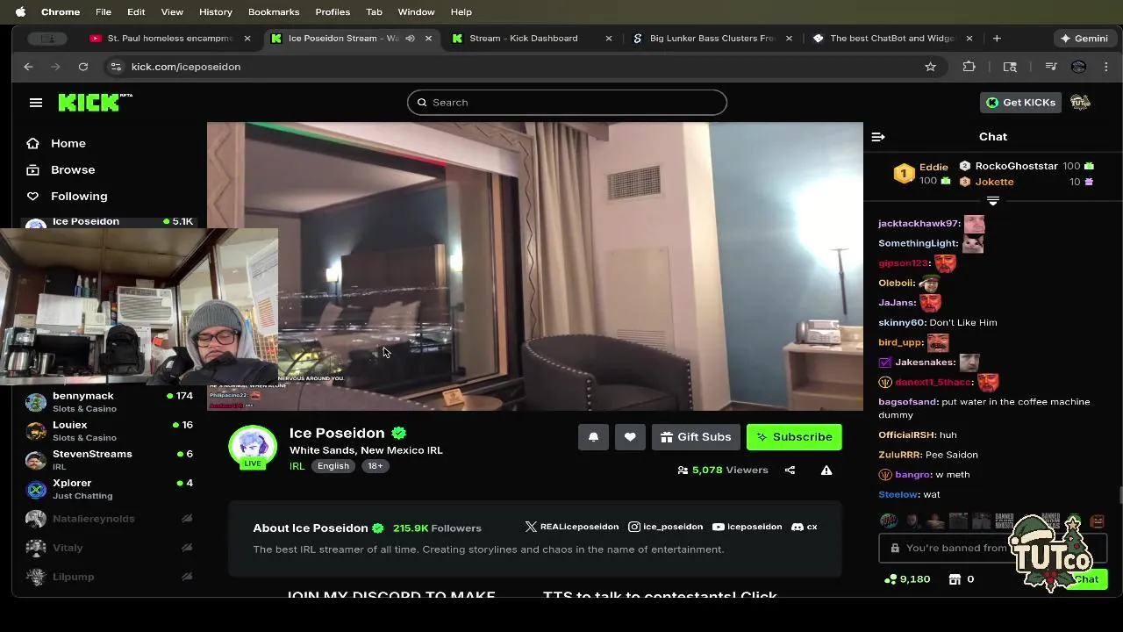Click the 9,180 channel points balance
This screenshot has height=632, width=1123.
pos(907,579)
